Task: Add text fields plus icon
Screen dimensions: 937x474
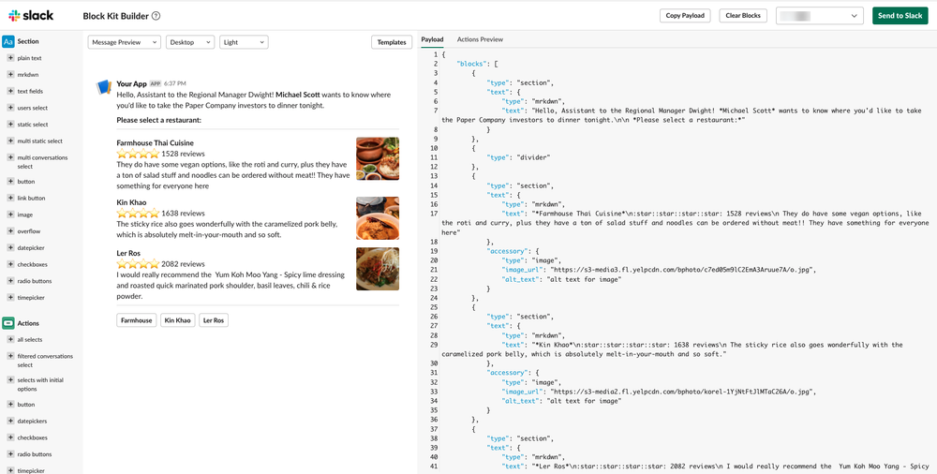Action: coord(10,92)
